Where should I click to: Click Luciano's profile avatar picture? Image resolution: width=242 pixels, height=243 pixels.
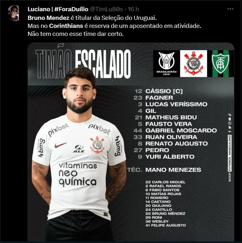[14, 13]
